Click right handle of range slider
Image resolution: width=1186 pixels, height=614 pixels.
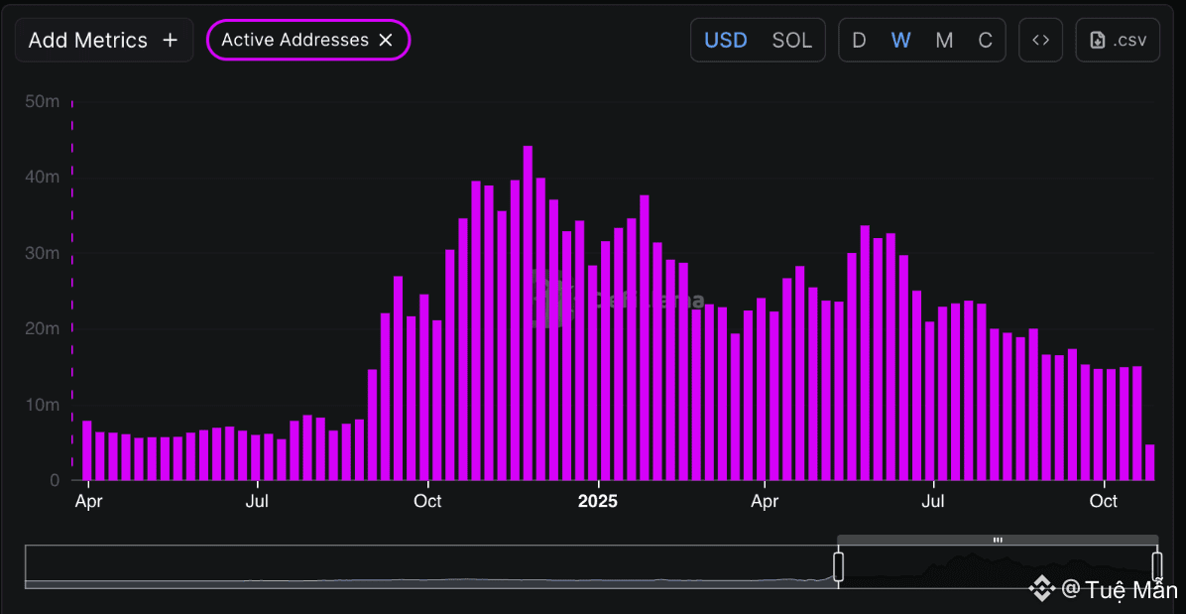(1156, 566)
